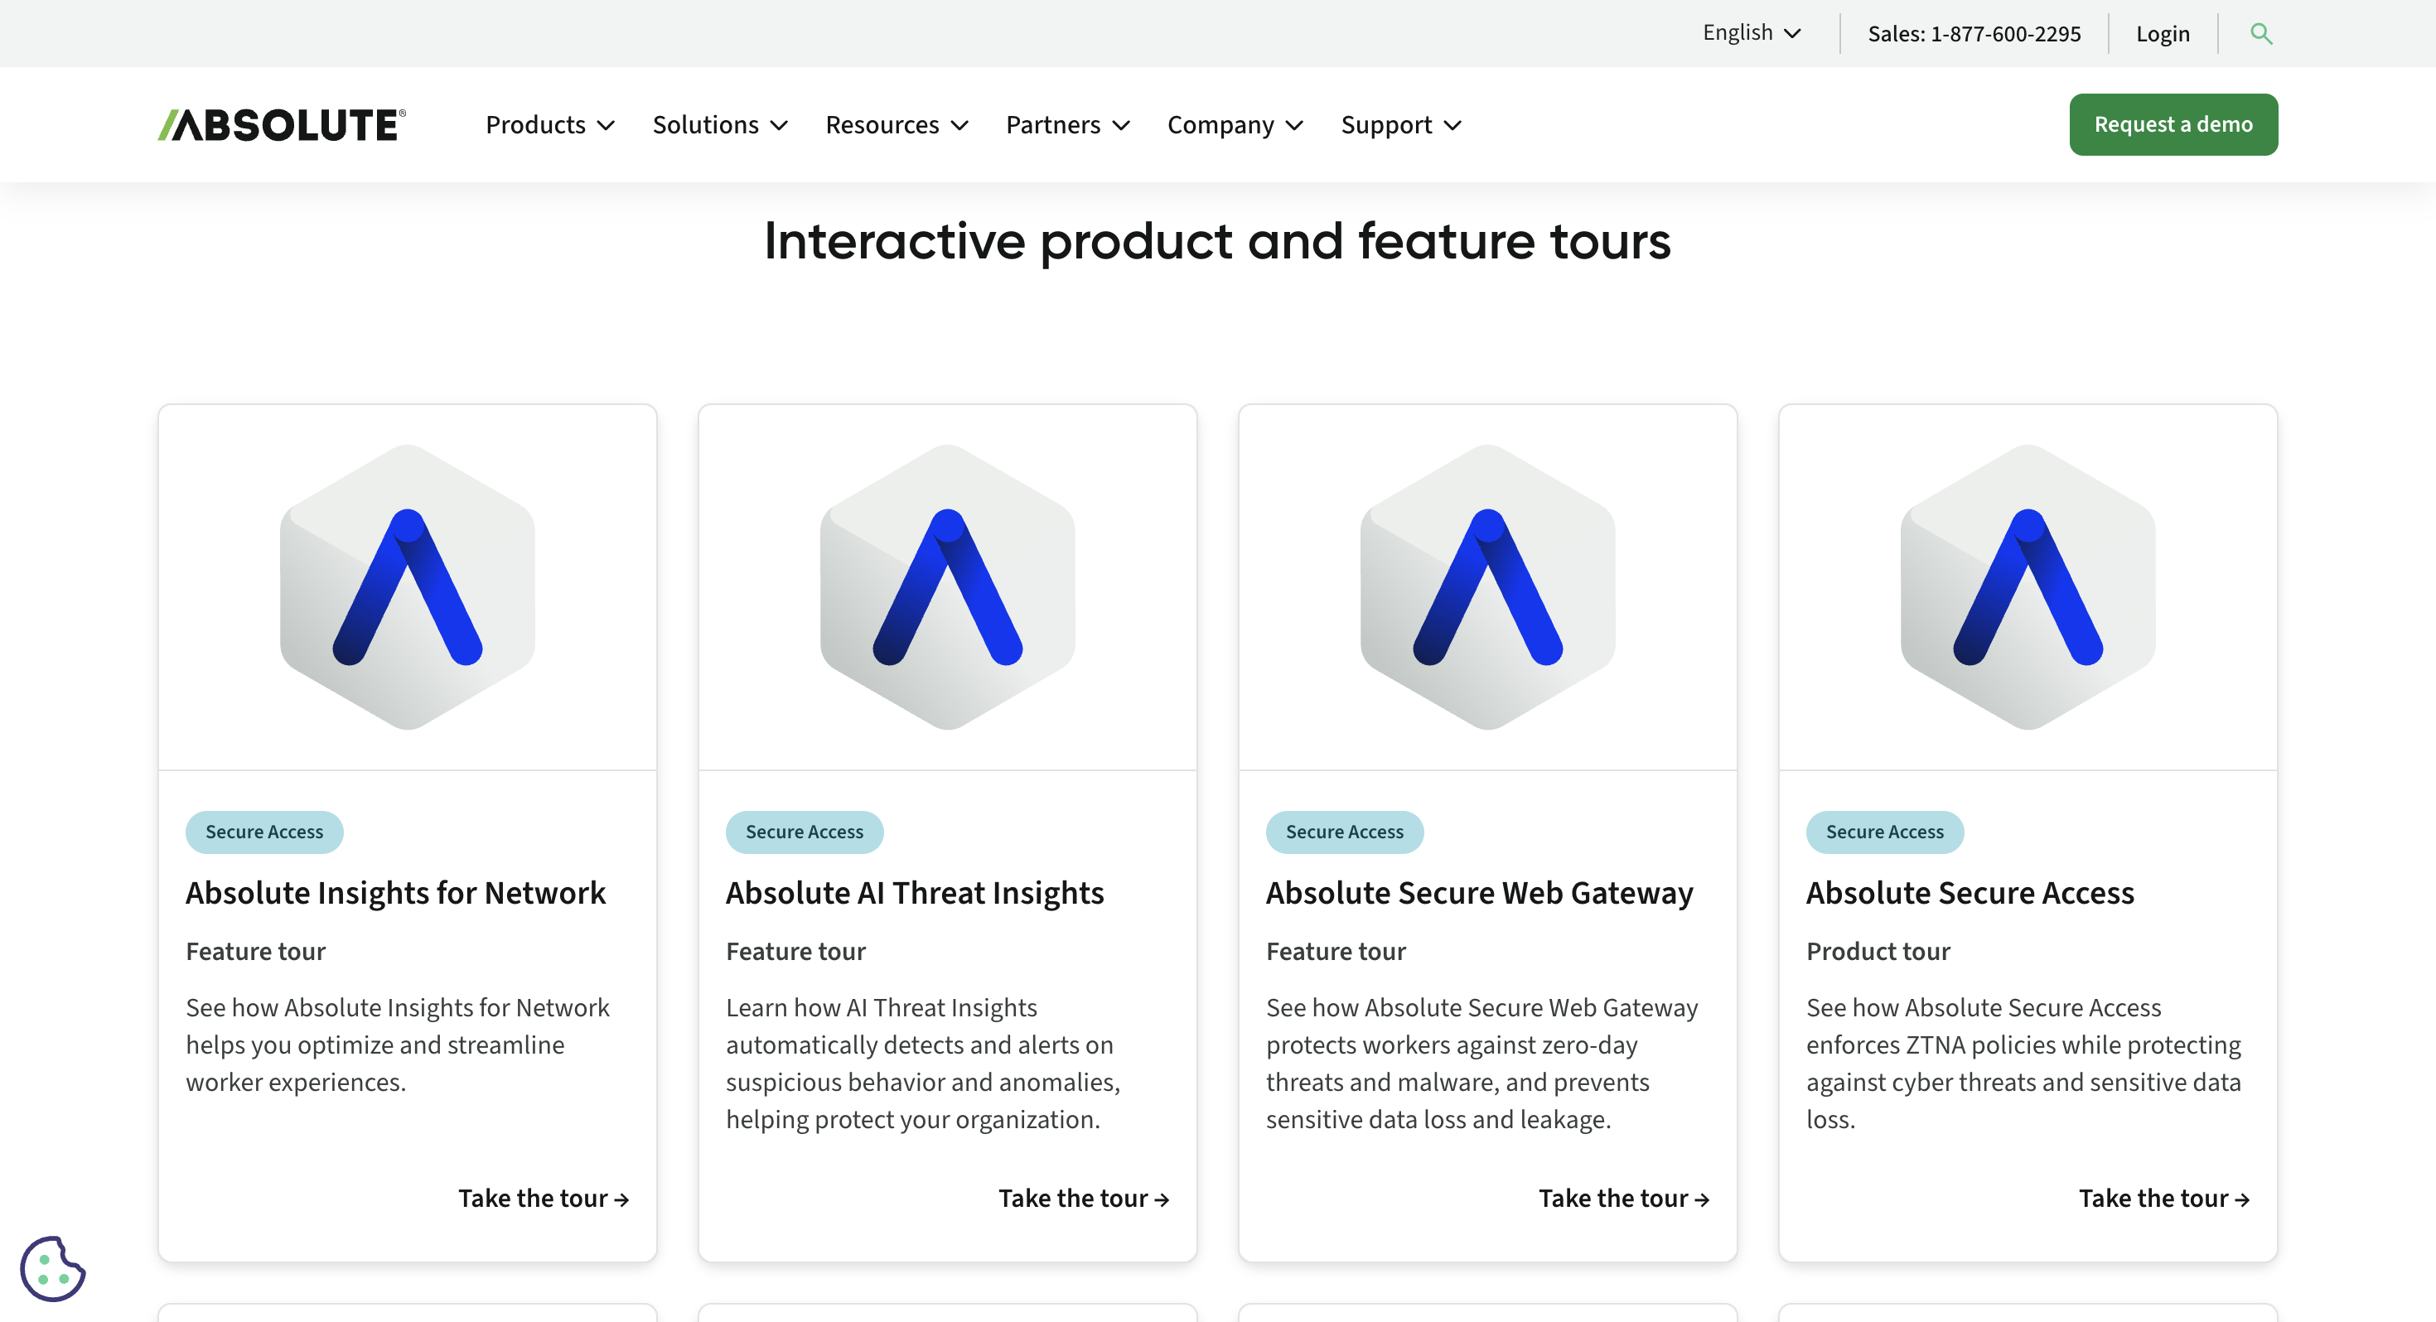
Task: Click the Login link
Action: pos(2163,33)
